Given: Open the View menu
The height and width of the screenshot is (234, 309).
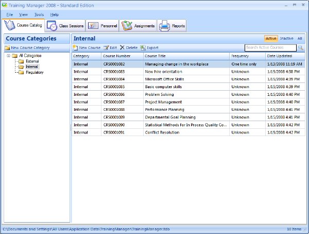Looking at the screenshot, I should (23, 14).
